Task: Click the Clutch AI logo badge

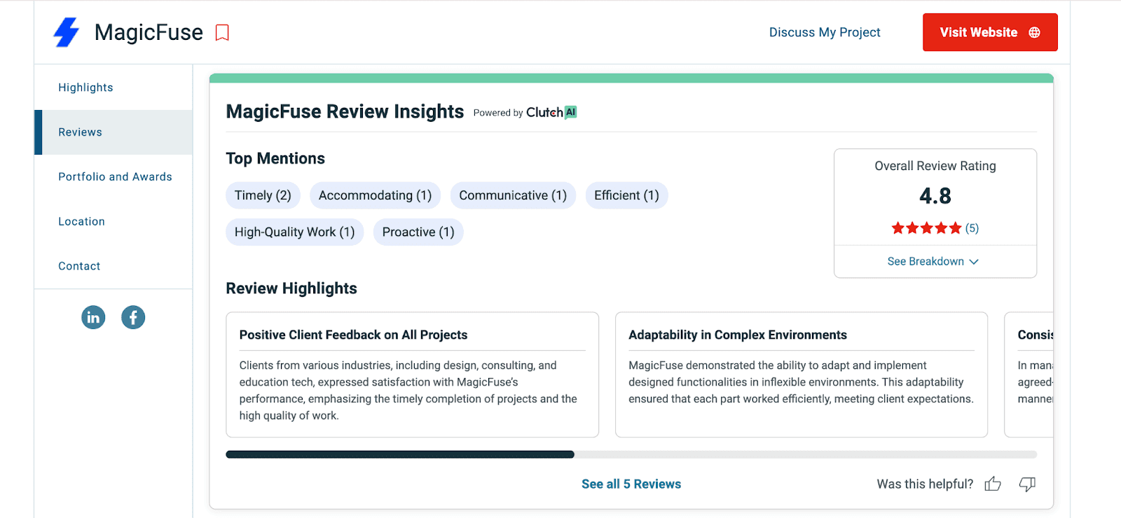Action: (x=551, y=113)
